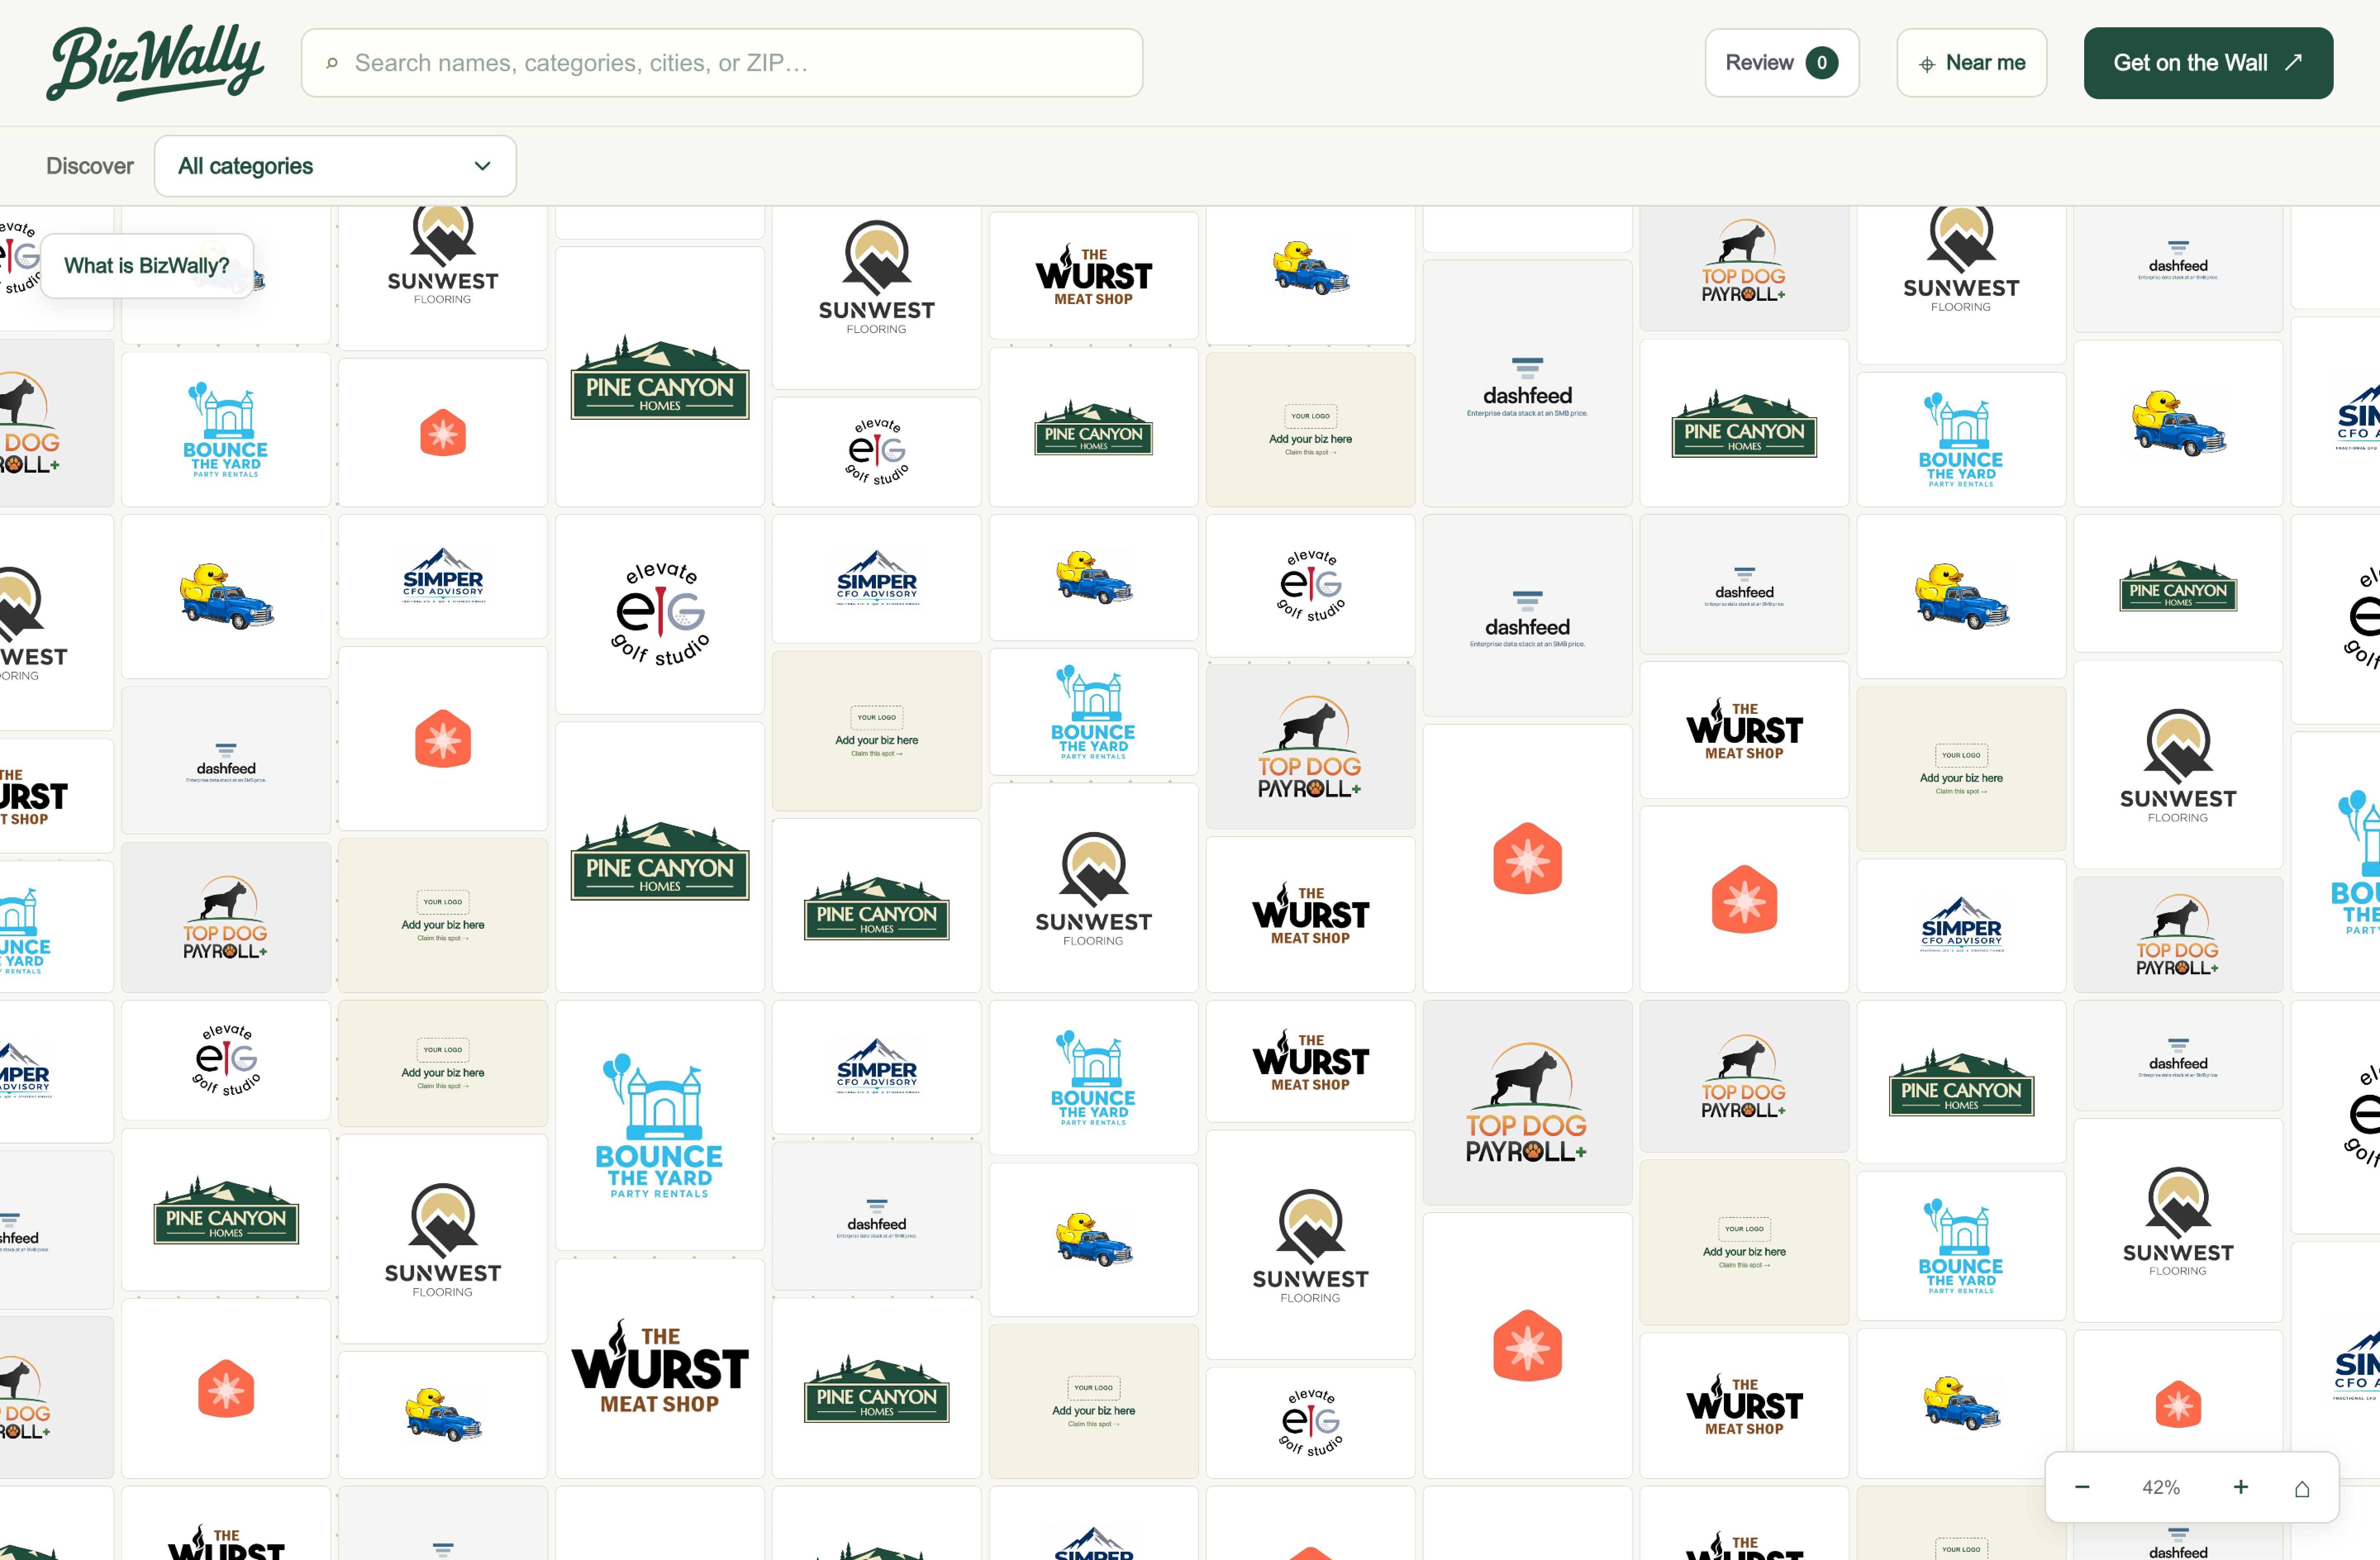Zoom in with the plus button
2380x1560 pixels.
click(2241, 1487)
